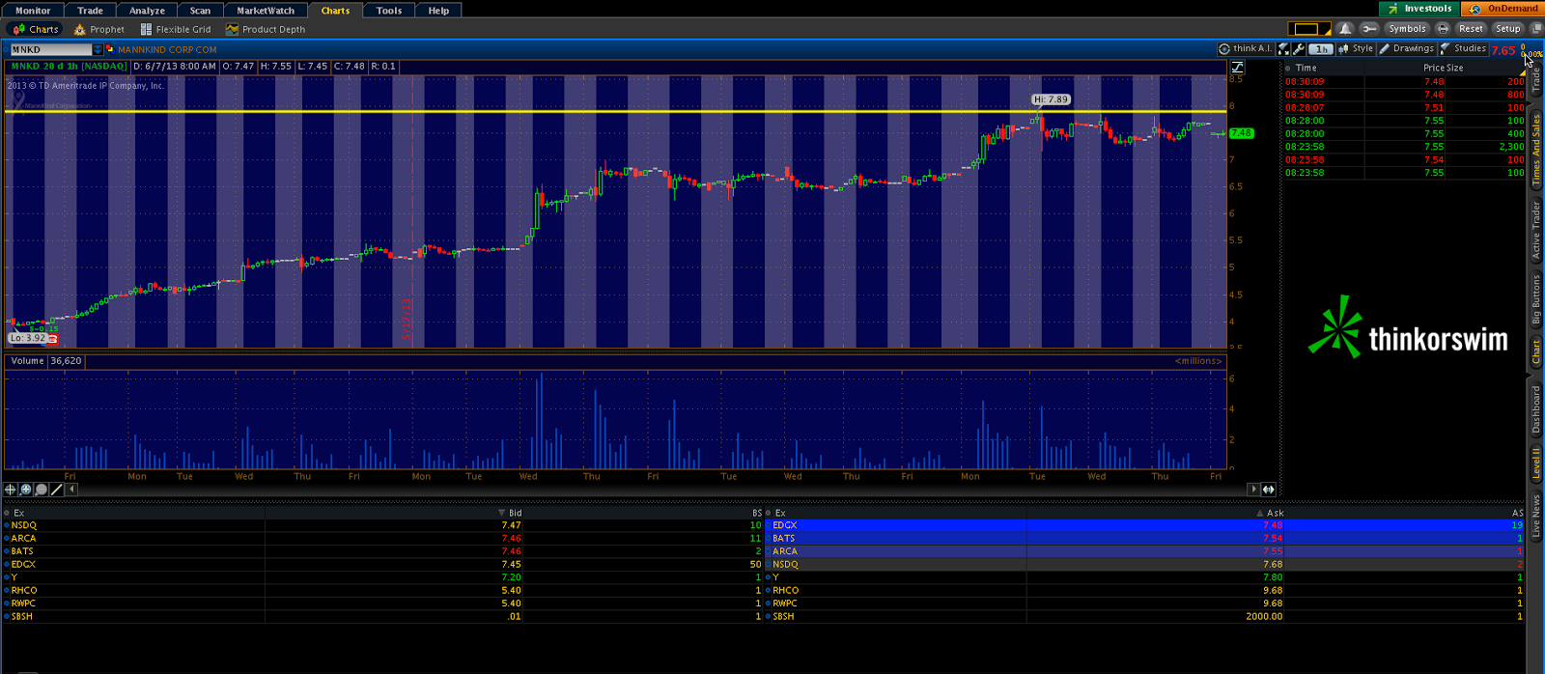This screenshot has width=1545, height=674.
Task: Click the link/wrench connection icon beside the bell
Action: [x=1369, y=29]
